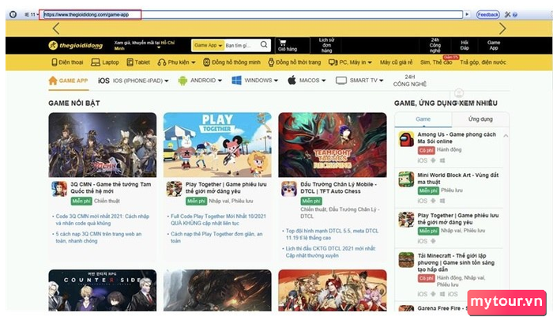Open the Play Together game thumbnail
The width and height of the screenshot is (553, 324).
click(217, 145)
